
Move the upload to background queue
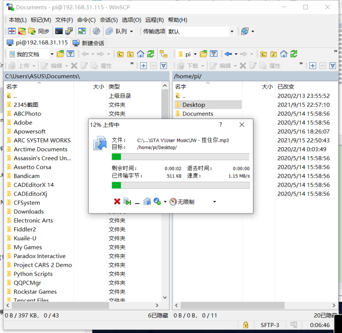coord(147,202)
